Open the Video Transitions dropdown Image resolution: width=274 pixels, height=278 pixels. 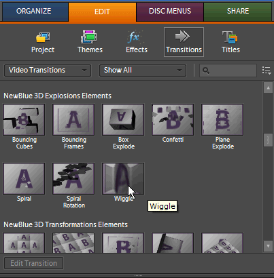[x=48, y=71]
